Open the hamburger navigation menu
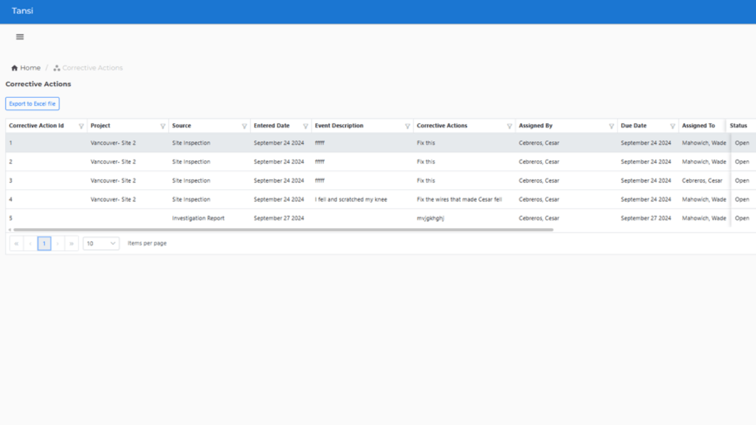Screen dimensions: 756x425 pyautogui.click(x=19, y=37)
